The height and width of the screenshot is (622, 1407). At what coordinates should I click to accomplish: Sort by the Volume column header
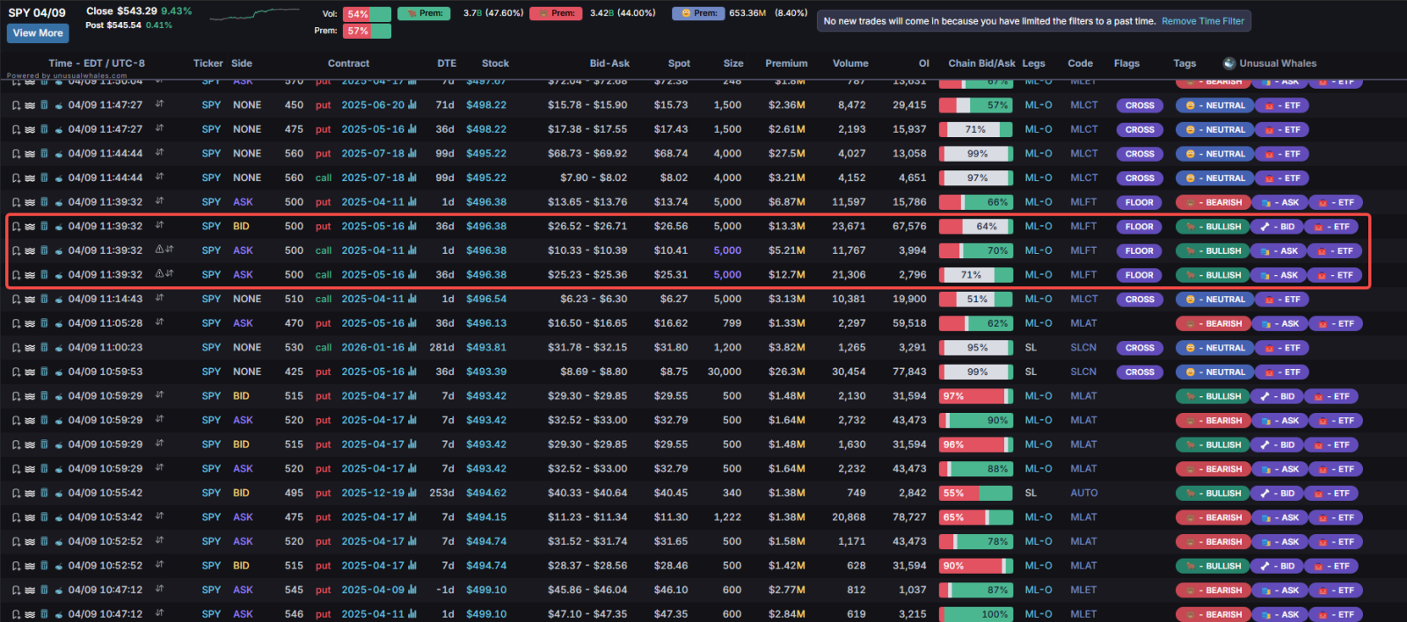(x=850, y=63)
